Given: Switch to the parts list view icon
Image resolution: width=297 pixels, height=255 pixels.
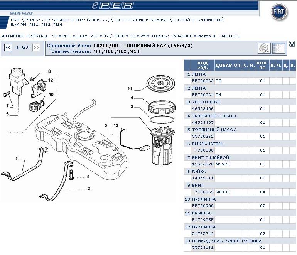Looking at the screenshot, I should click(278, 48).
